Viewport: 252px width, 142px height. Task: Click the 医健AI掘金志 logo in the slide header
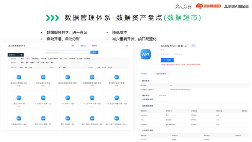236,6
